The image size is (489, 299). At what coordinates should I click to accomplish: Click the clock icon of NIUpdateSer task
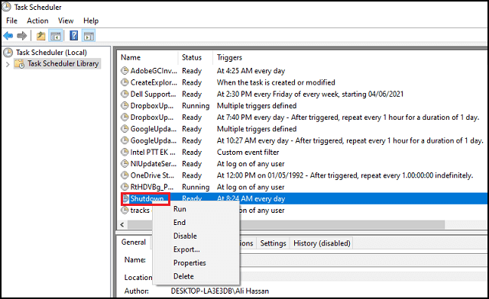tap(125, 163)
